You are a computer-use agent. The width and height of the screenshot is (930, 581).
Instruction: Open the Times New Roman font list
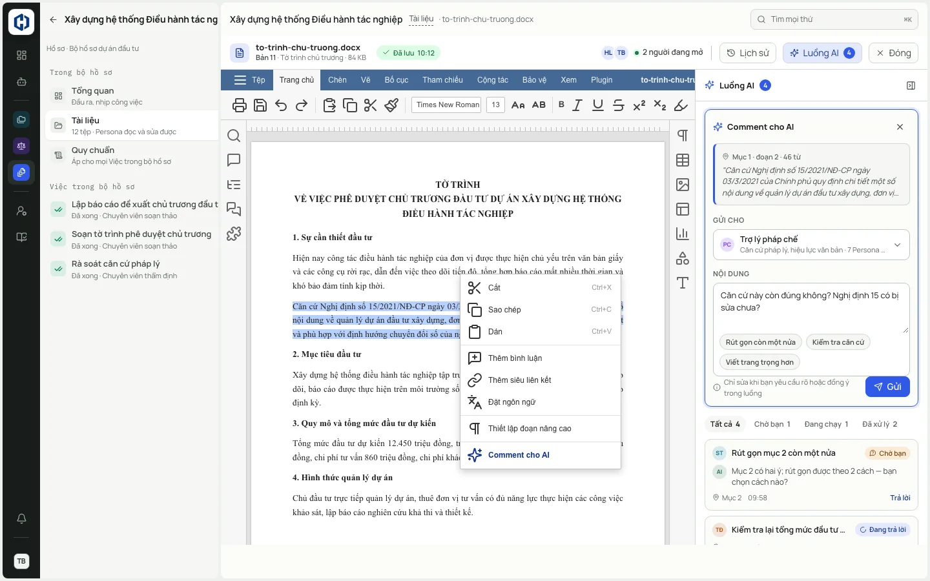pos(446,105)
